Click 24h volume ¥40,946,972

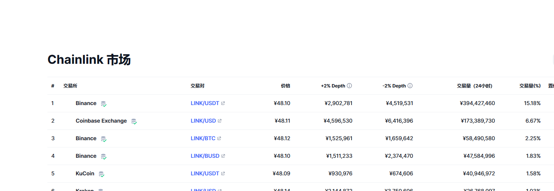pyautogui.click(x=479, y=173)
